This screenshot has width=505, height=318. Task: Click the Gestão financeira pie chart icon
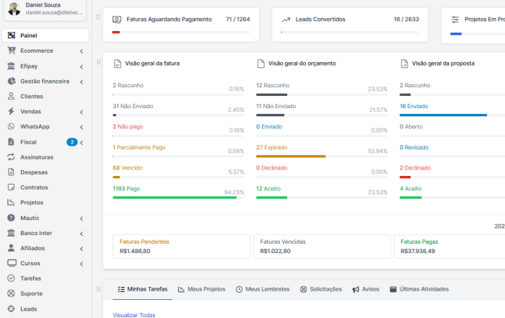coord(12,81)
